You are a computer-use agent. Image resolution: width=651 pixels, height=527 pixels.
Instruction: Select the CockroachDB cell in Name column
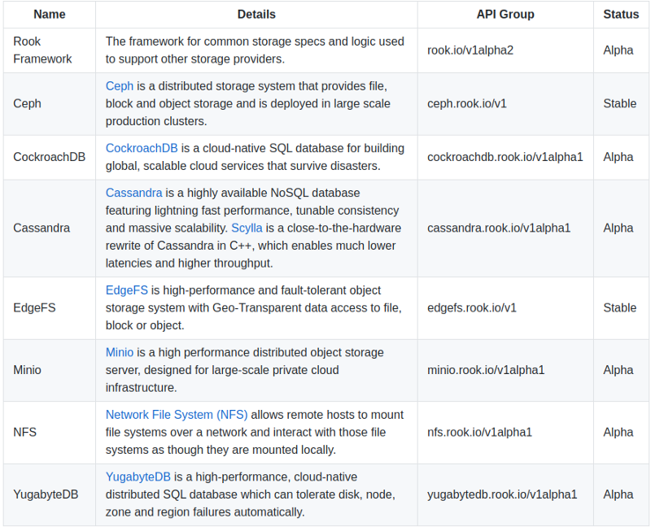50,157
